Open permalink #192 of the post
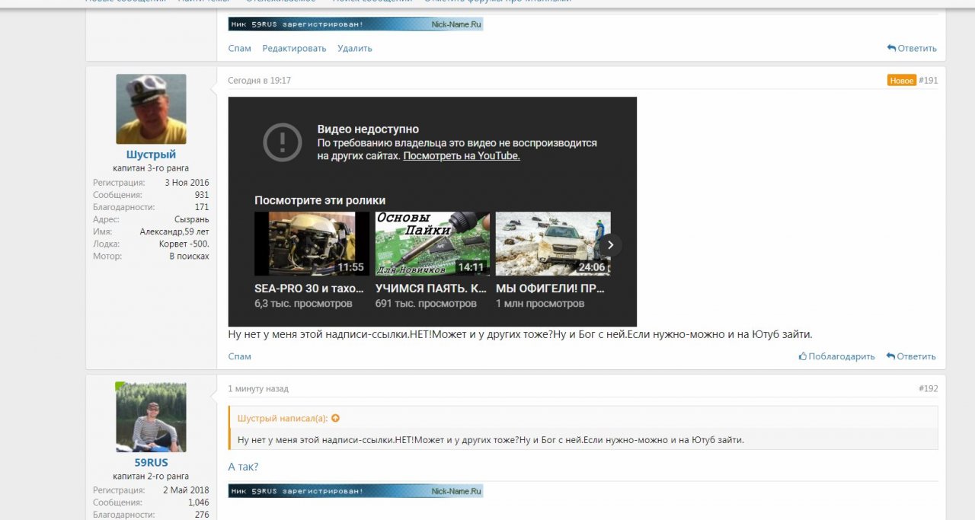The image size is (975, 520). pos(928,388)
